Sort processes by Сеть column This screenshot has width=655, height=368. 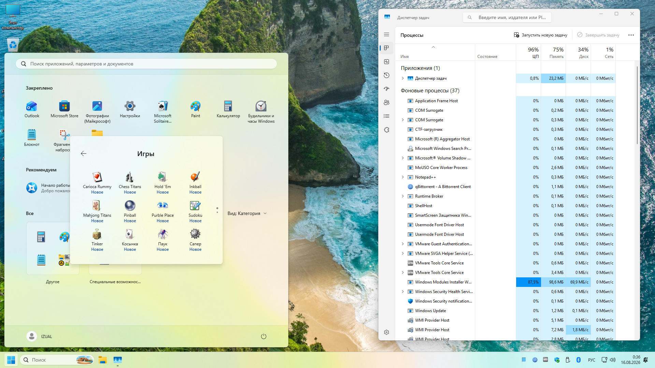pyautogui.click(x=603, y=52)
